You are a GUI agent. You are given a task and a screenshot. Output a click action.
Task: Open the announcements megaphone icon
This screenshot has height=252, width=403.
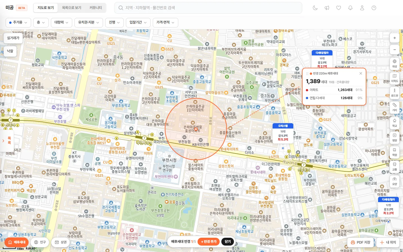pos(327,8)
